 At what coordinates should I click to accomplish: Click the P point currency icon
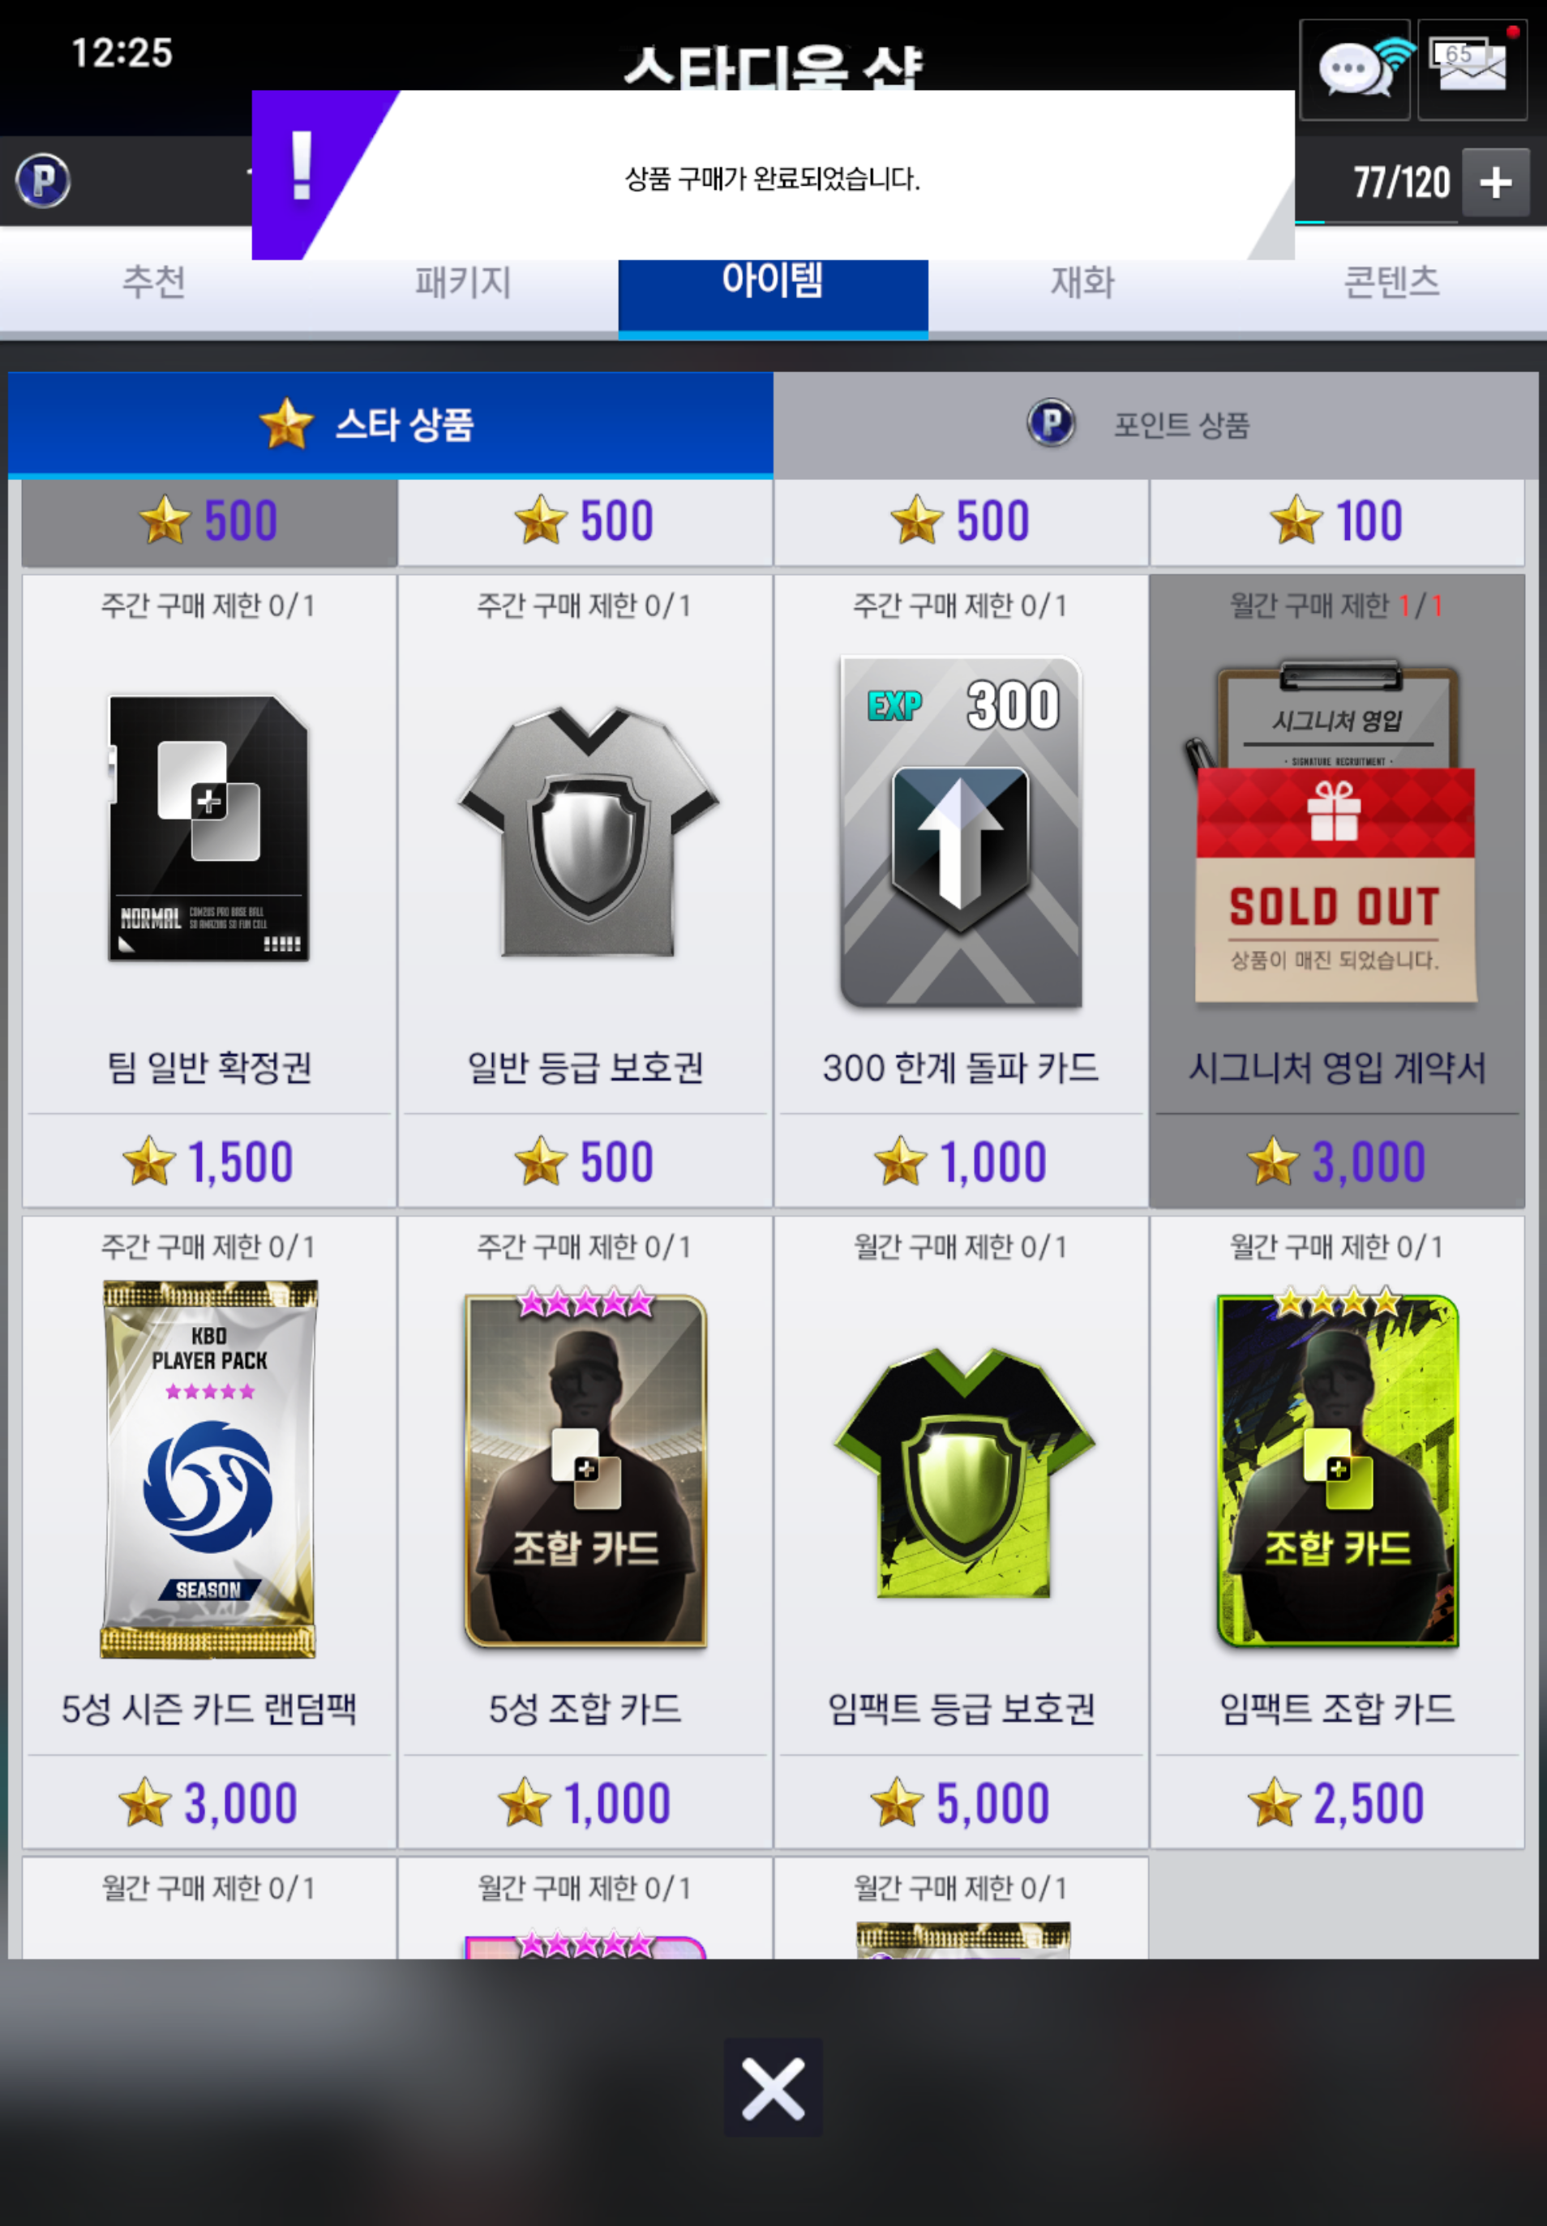coord(43,182)
